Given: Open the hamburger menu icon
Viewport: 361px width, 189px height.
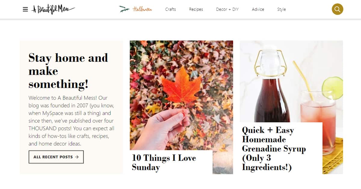Looking at the screenshot, I should click(25, 9).
